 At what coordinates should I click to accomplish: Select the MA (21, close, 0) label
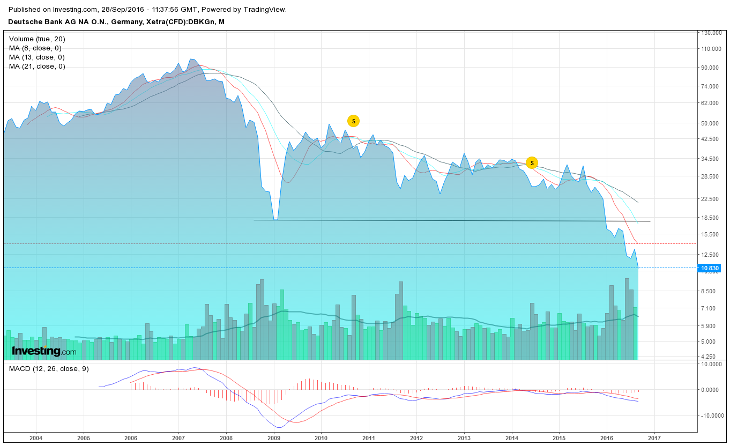coord(37,66)
